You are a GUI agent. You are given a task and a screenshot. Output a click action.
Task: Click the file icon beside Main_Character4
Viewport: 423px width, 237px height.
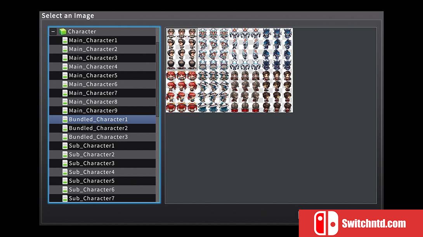tap(65, 66)
